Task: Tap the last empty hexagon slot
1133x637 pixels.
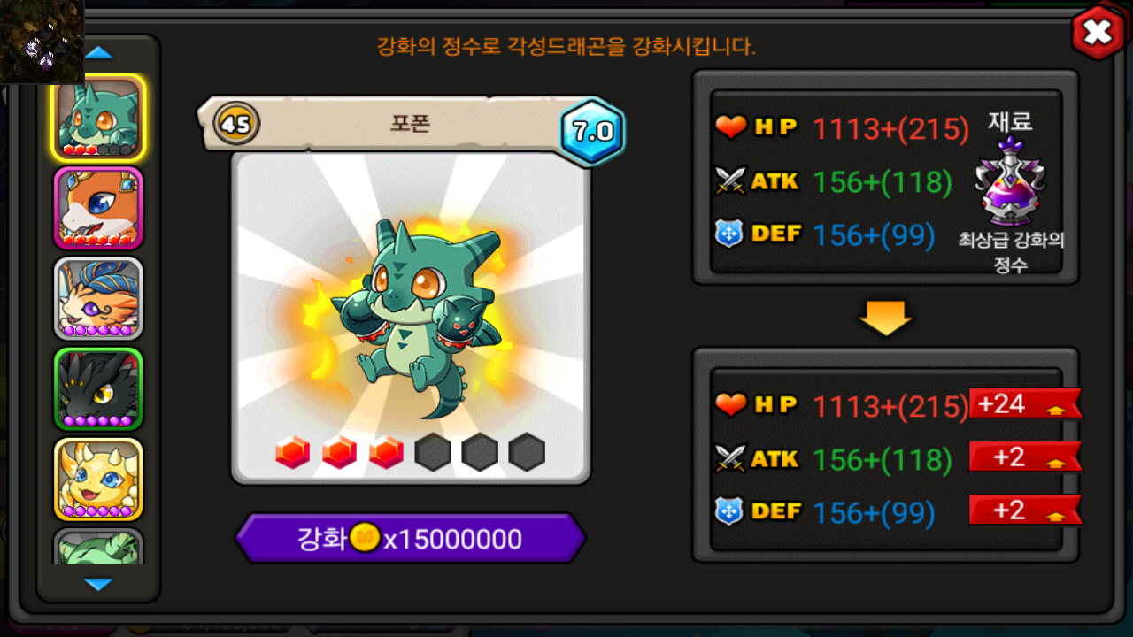Action: pyautogui.click(x=527, y=453)
